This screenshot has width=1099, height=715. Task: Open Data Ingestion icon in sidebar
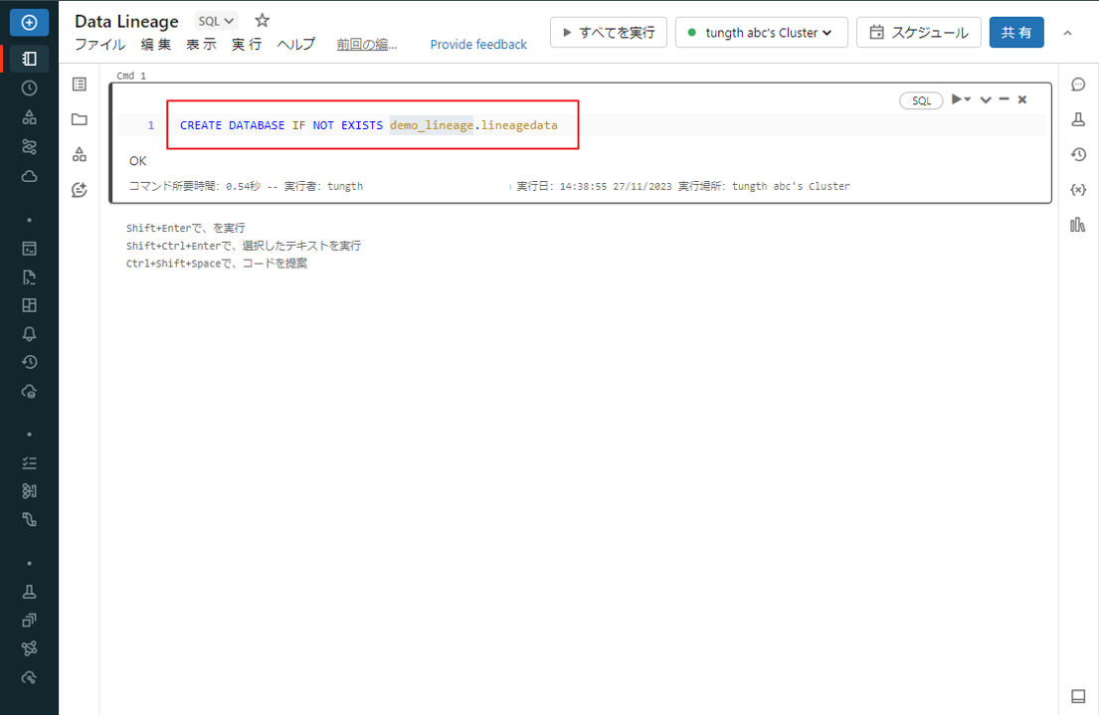[29, 491]
